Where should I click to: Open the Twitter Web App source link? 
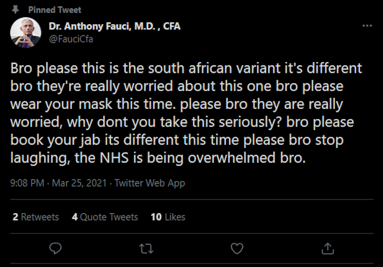(x=150, y=183)
